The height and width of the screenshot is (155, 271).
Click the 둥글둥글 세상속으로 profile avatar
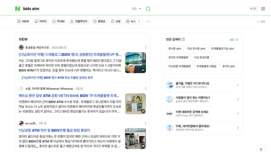(21, 47)
